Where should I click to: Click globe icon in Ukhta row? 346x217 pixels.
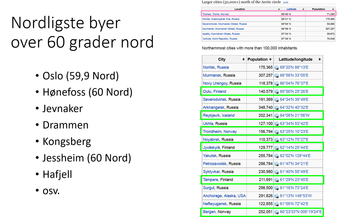(x=277, y=124)
